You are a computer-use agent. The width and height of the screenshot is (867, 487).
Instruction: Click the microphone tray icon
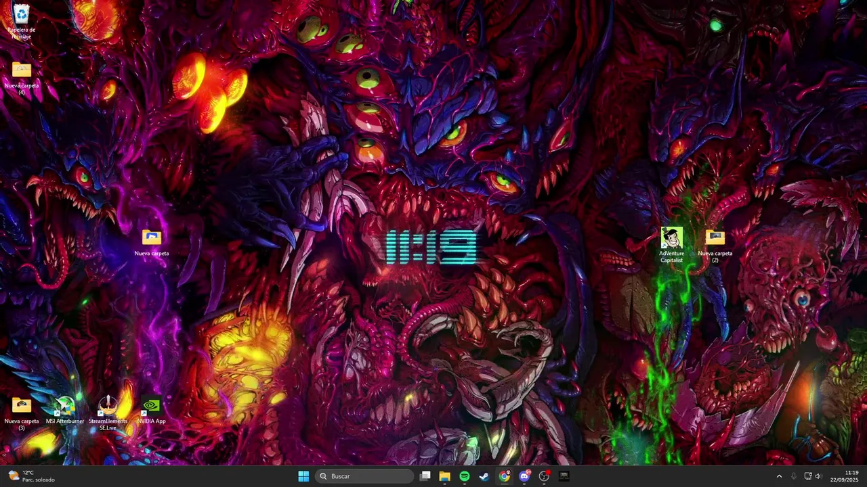(794, 476)
